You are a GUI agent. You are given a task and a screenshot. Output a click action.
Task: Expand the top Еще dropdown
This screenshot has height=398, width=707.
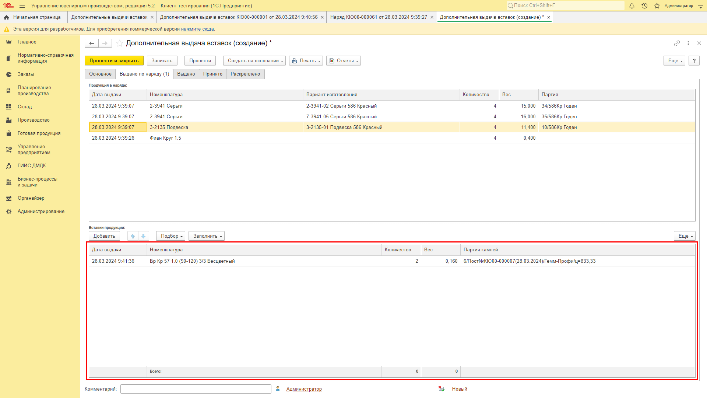tap(674, 61)
